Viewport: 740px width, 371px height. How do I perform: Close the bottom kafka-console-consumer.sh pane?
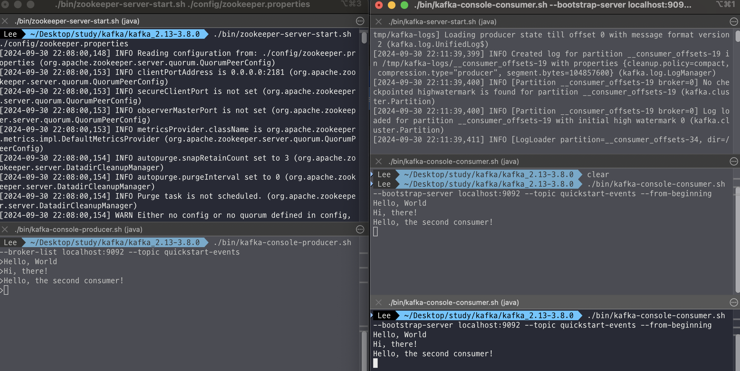tap(378, 302)
